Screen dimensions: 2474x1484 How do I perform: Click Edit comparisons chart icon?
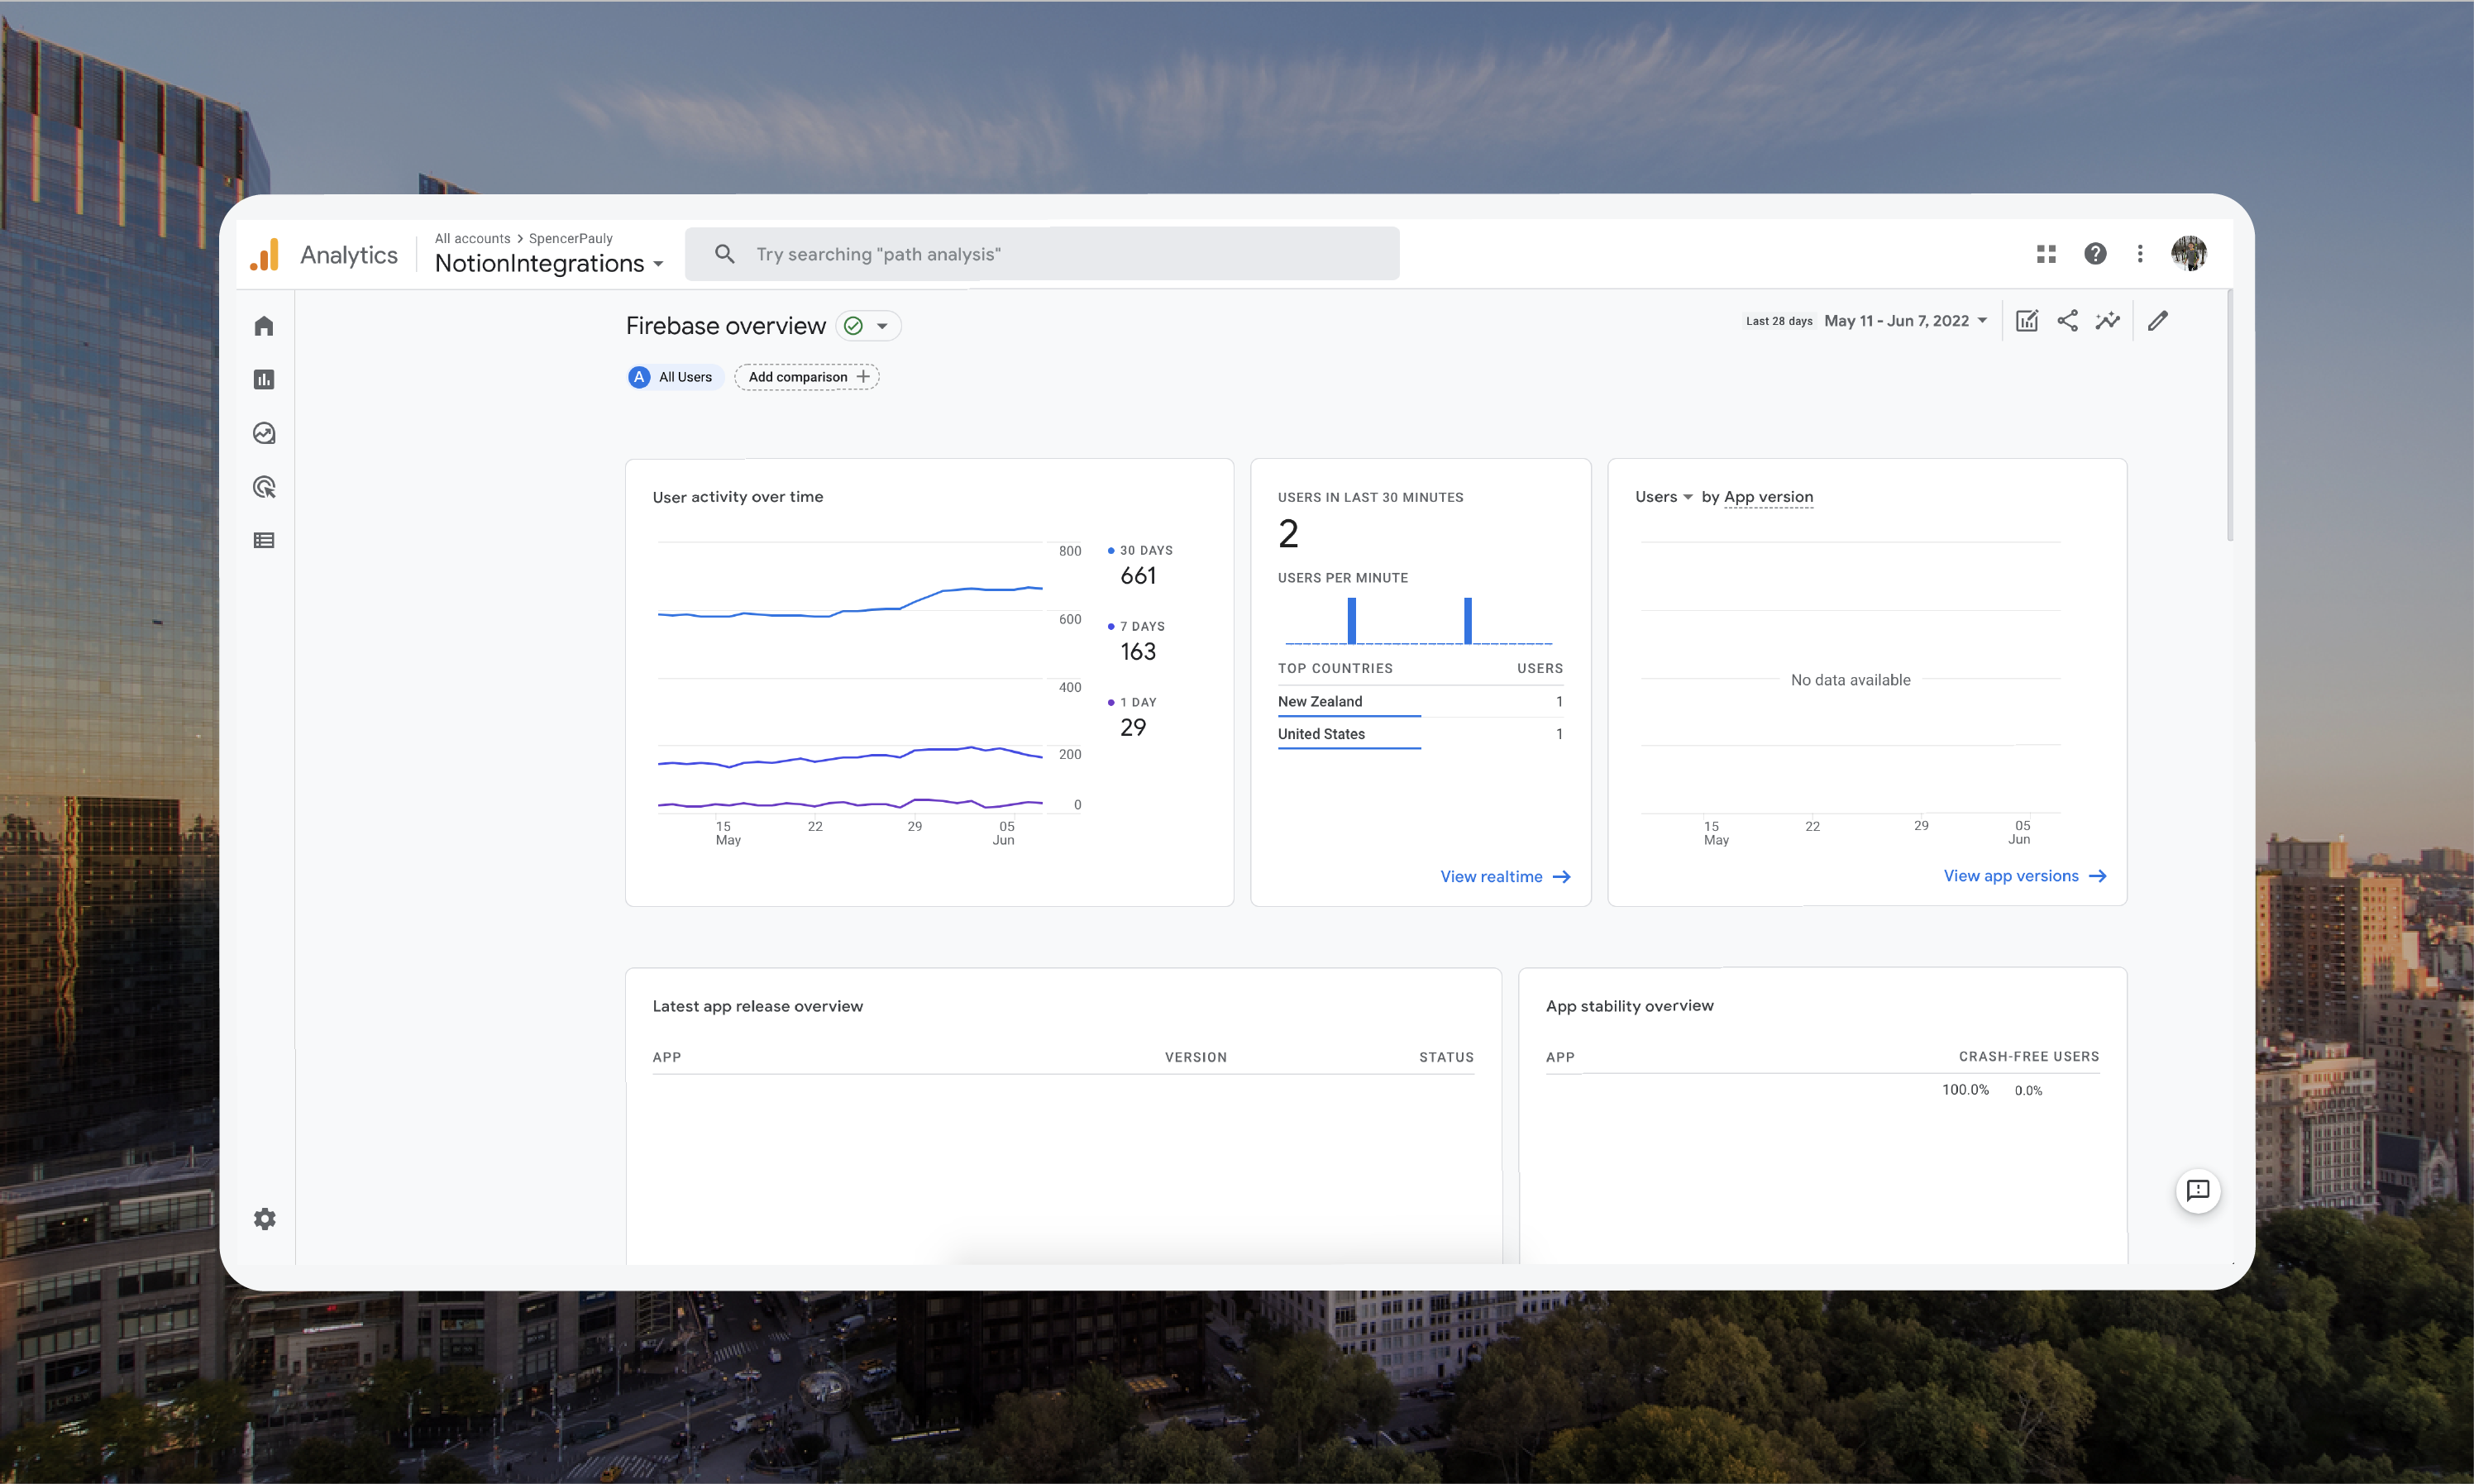click(x=2026, y=321)
